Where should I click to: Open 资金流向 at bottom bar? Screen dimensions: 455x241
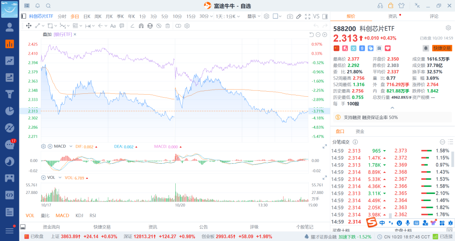pos(51,227)
